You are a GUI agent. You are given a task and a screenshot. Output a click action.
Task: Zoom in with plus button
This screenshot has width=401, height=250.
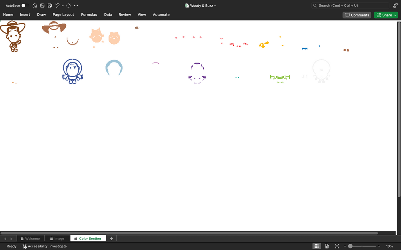pos(379,246)
